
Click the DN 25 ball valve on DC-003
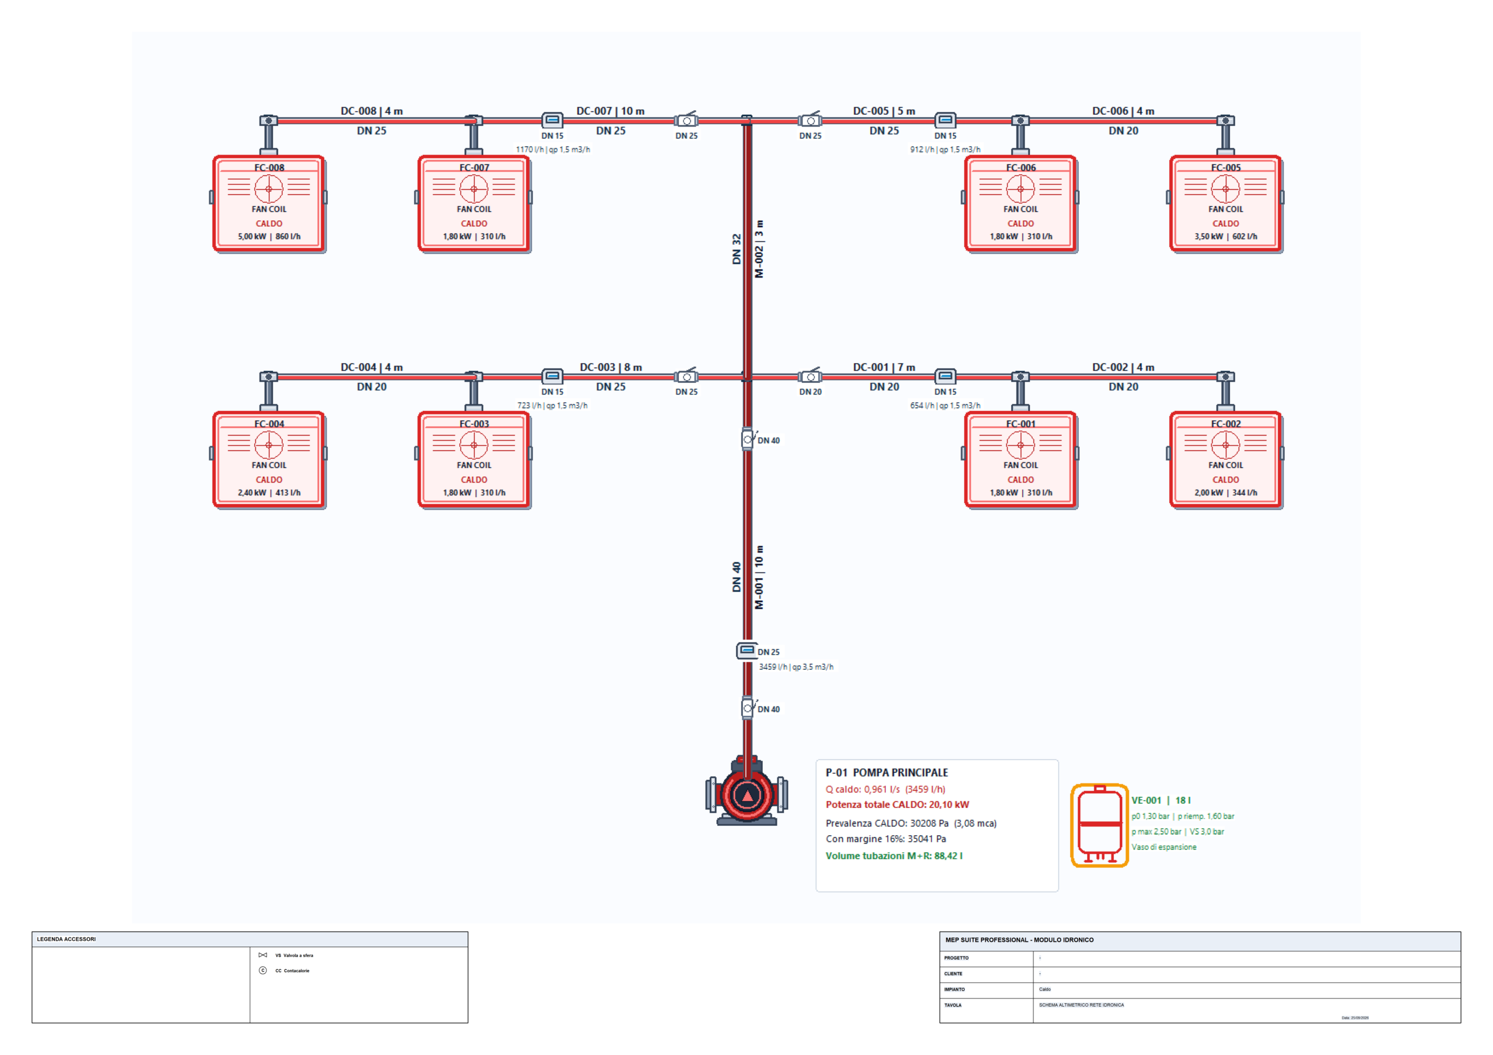click(686, 376)
